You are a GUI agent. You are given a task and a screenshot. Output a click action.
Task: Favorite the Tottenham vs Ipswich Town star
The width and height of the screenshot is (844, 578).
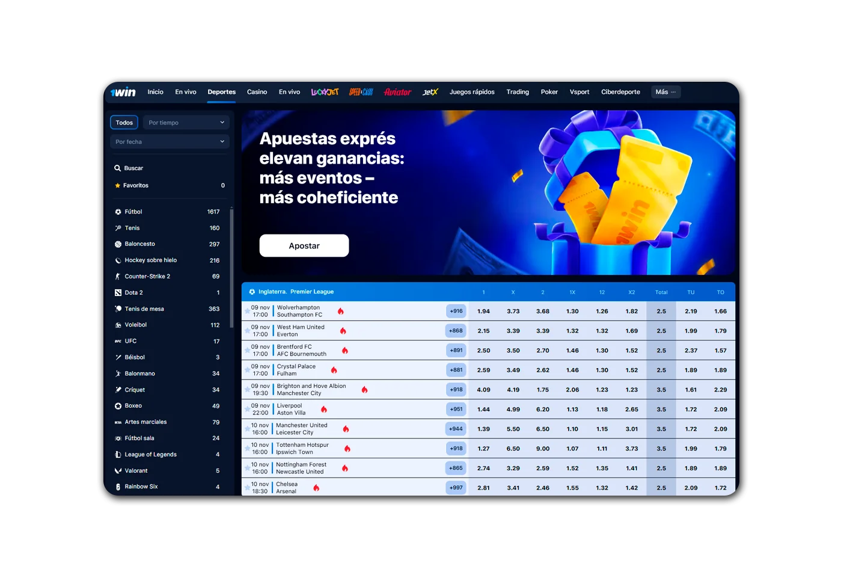click(247, 449)
